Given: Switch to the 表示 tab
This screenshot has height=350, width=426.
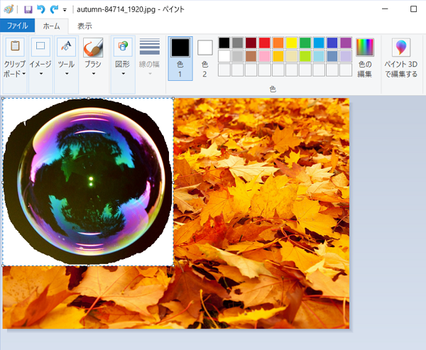Looking at the screenshot, I should (84, 26).
